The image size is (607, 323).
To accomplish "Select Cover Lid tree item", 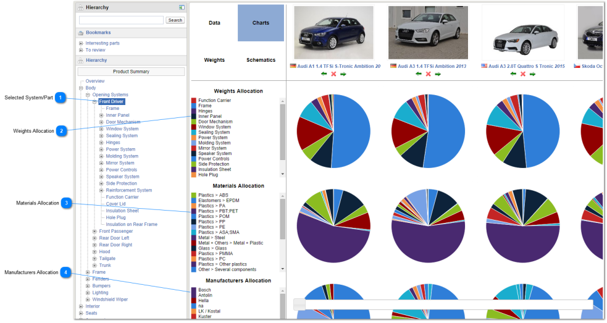I will click(x=115, y=204).
